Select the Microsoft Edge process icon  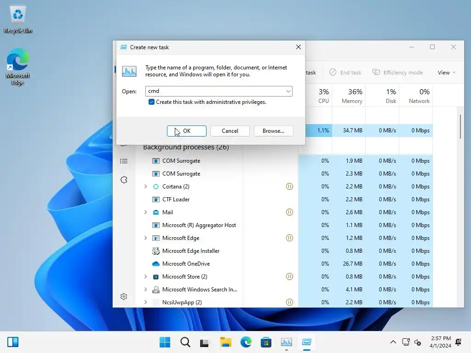155,238
